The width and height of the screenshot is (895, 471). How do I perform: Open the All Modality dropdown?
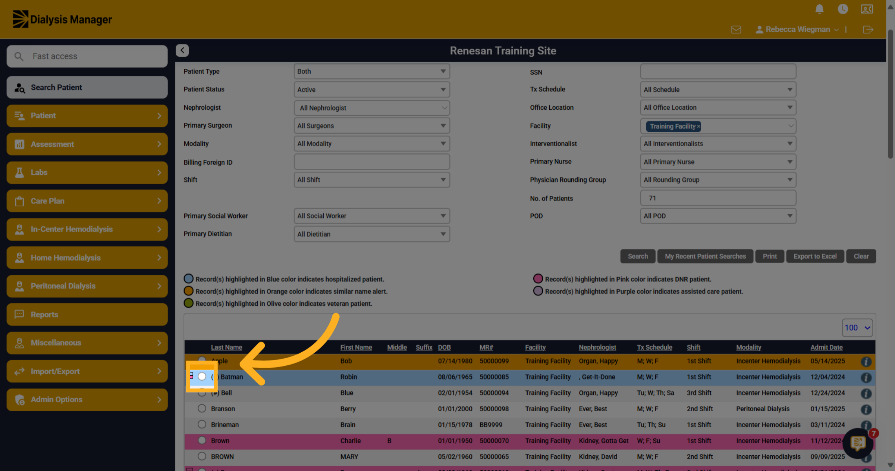(372, 144)
